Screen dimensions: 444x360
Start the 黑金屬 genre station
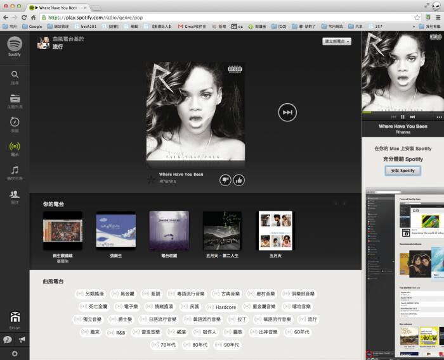(124, 294)
